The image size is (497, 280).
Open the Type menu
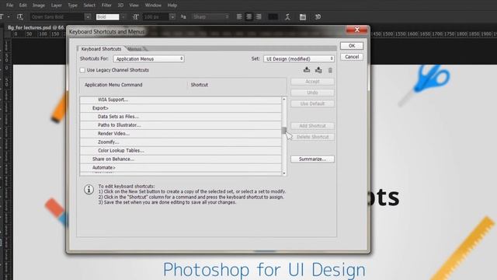(x=72, y=5)
